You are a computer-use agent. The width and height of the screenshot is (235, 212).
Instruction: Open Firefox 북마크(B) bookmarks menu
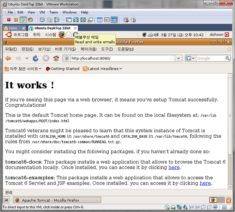coord(88,49)
